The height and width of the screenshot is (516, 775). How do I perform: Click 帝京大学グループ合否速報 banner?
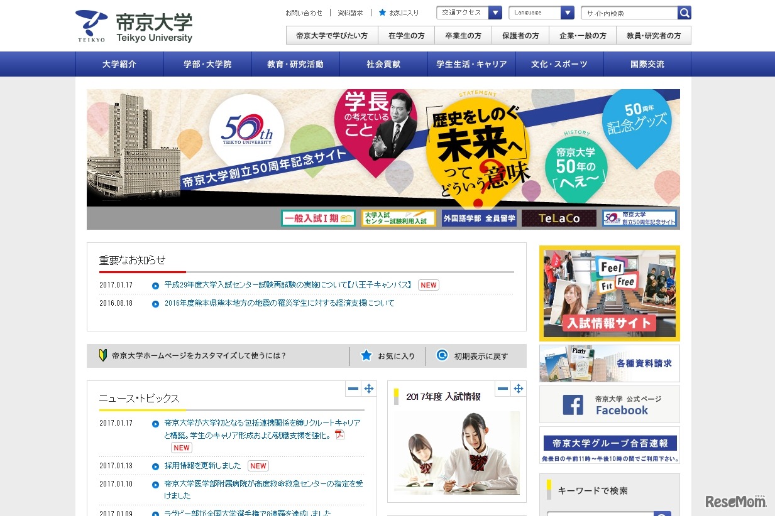[x=609, y=445]
